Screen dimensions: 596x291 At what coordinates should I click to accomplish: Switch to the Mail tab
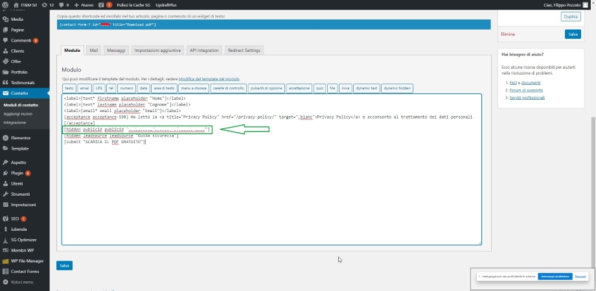(94, 50)
